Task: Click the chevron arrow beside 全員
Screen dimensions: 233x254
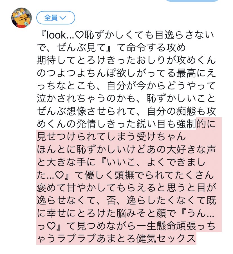Action: tap(63, 17)
